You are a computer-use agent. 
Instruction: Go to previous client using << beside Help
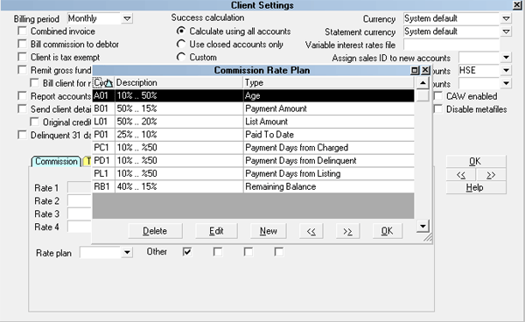tap(461, 175)
